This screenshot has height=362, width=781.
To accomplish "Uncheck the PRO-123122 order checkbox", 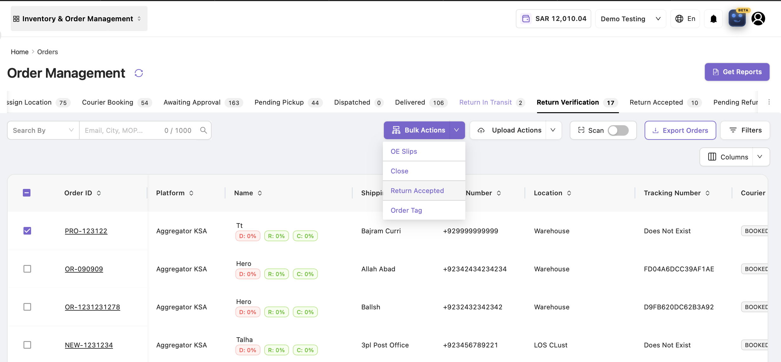I will 27,231.
